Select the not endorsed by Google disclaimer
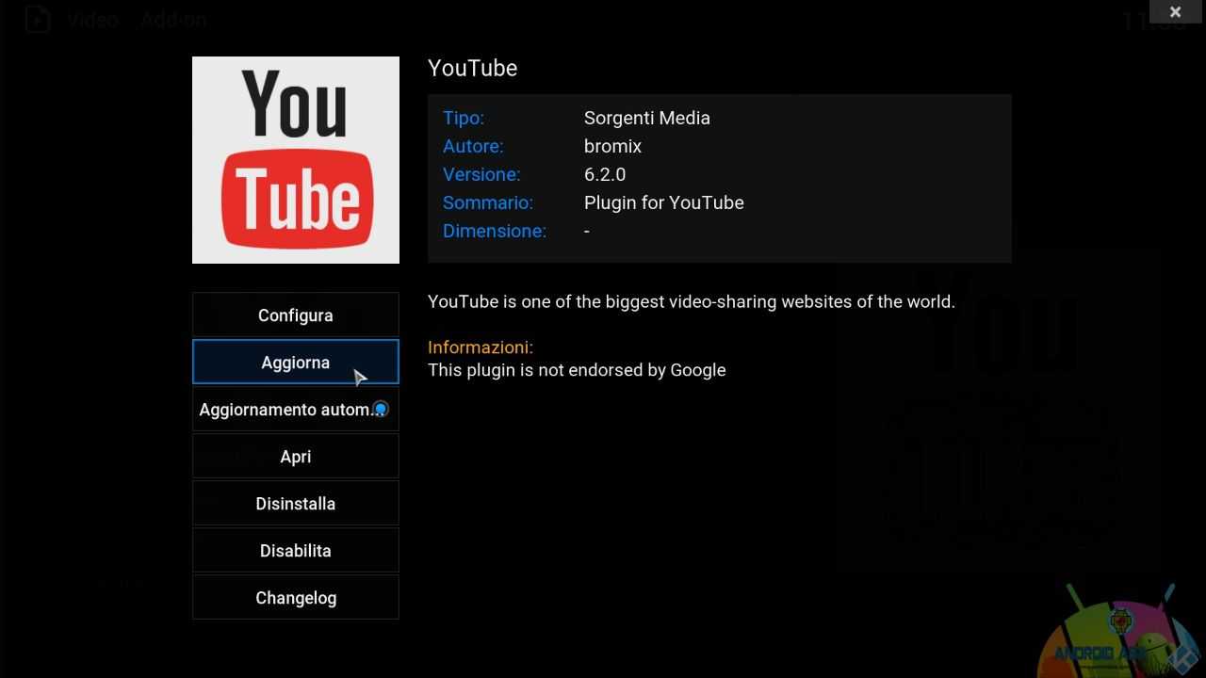1206x678 pixels. click(x=577, y=370)
